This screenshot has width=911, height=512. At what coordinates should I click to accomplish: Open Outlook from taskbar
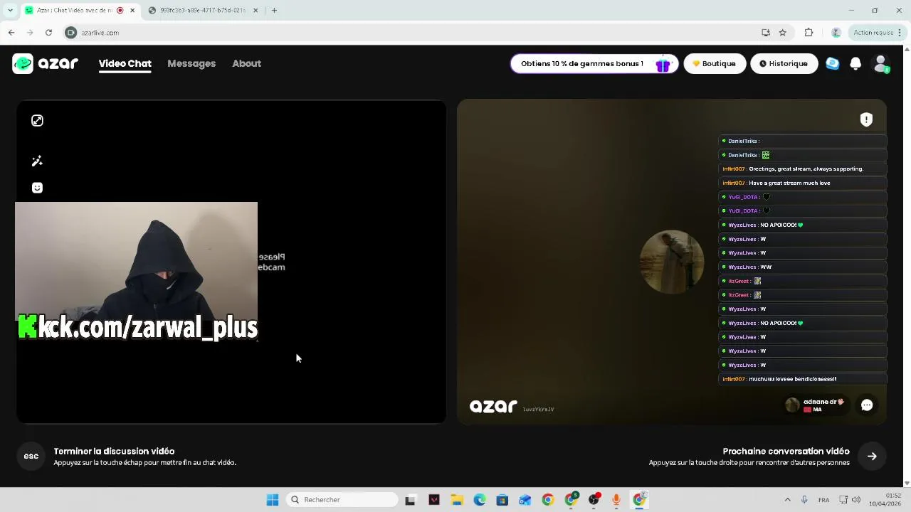click(525, 500)
